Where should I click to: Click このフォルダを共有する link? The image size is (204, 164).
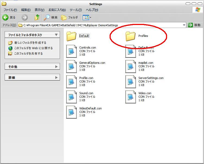pos(28,53)
